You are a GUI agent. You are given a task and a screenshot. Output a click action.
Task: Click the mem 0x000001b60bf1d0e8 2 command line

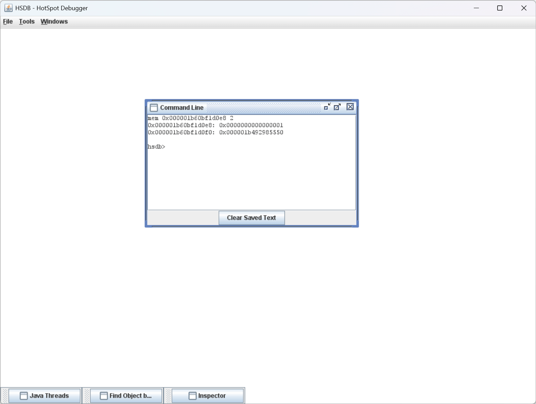191,118
